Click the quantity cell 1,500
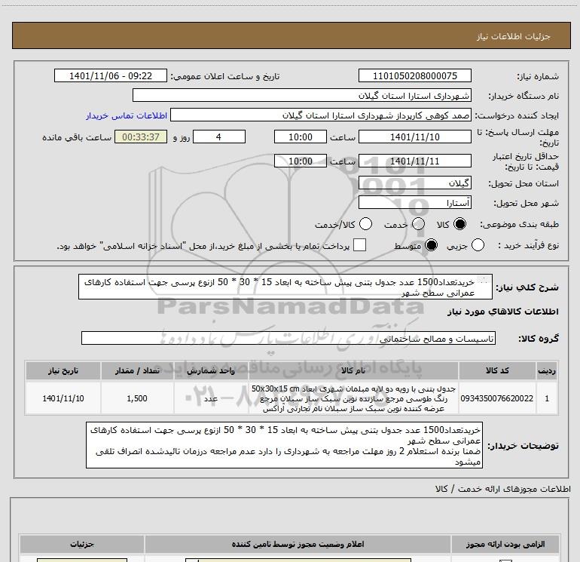This screenshot has height=562, width=580. (137, 398)
